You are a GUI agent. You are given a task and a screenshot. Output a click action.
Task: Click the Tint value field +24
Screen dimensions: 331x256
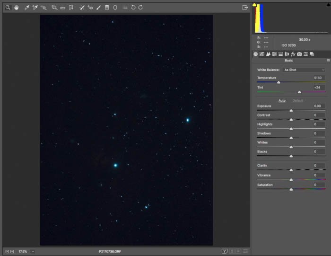(x=319, y=88)
